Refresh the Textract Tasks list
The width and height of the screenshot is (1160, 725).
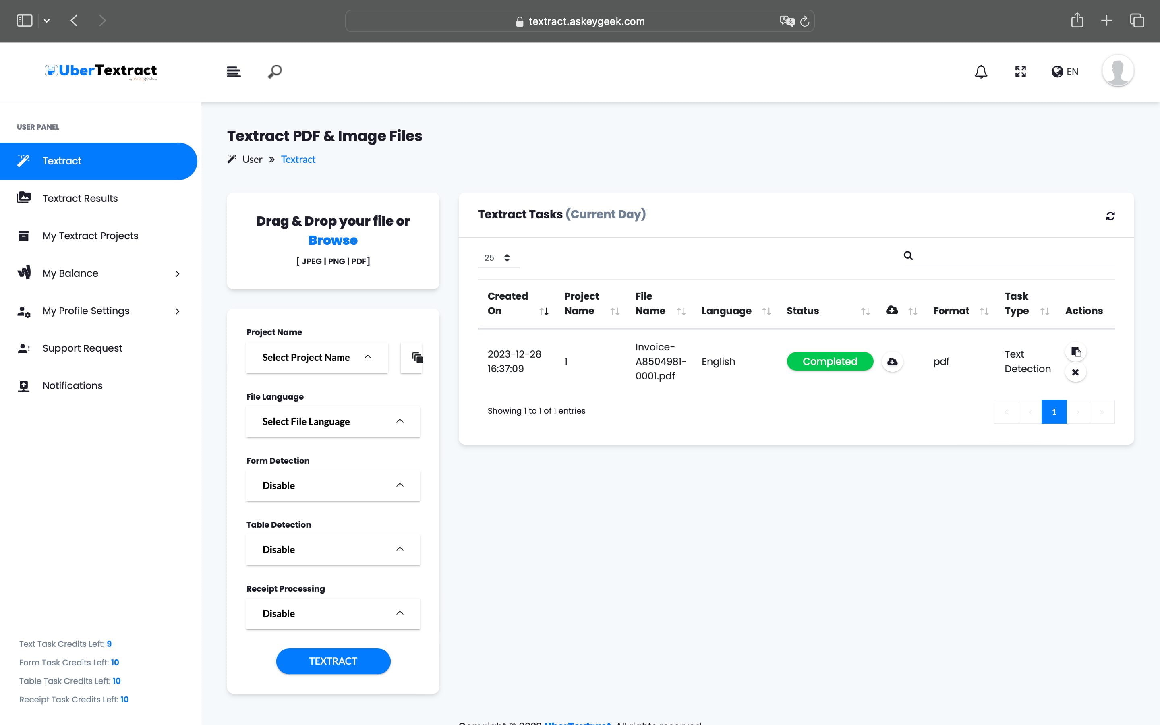(x=1110, y=216)
